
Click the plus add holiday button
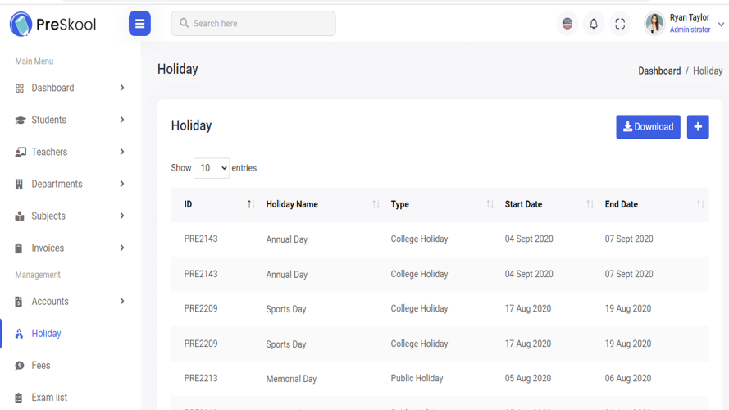pos(698,127)
